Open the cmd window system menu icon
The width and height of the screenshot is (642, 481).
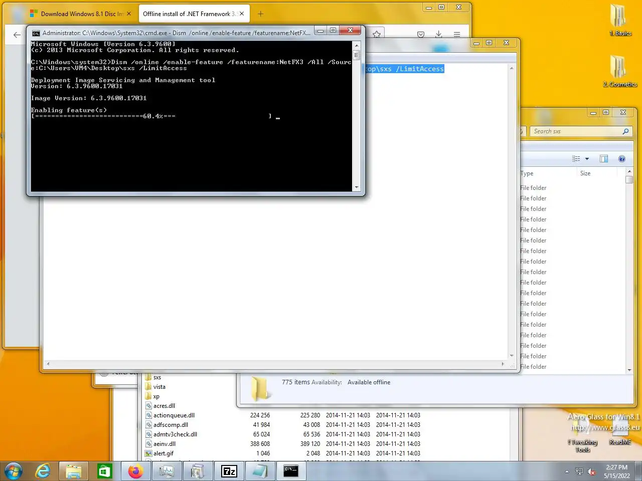(x=36, y=33)
